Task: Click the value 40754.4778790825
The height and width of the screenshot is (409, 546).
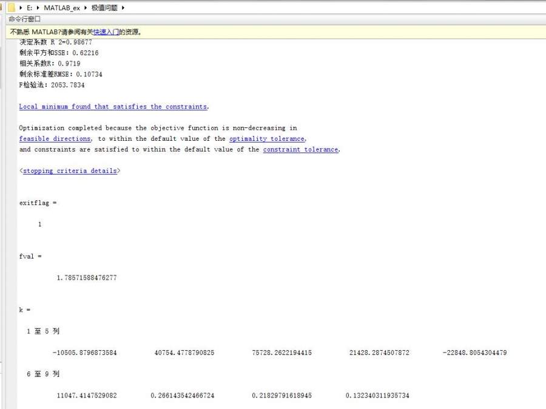Action: point(184,353)
